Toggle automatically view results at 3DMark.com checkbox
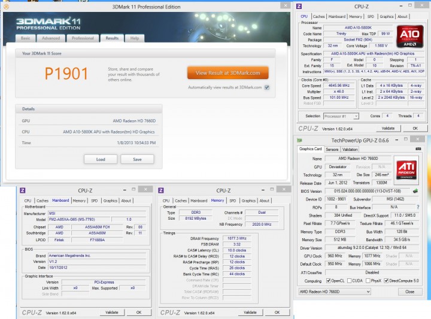 [x=267, y=87]
